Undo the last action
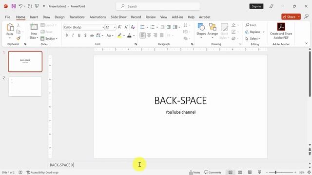Screen dimensions: 312x175 [20, 6]
